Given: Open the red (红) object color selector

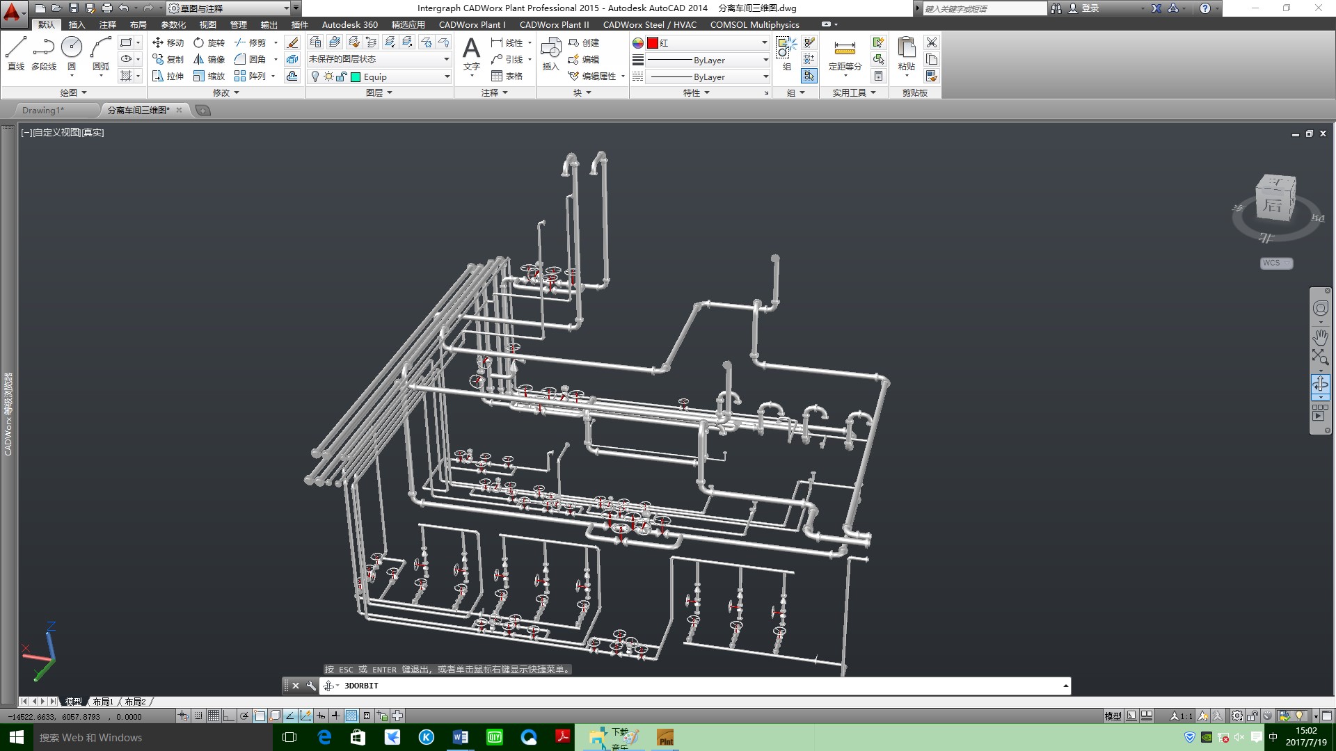Looking at the screenshot, I should click(x=764, y=42).
